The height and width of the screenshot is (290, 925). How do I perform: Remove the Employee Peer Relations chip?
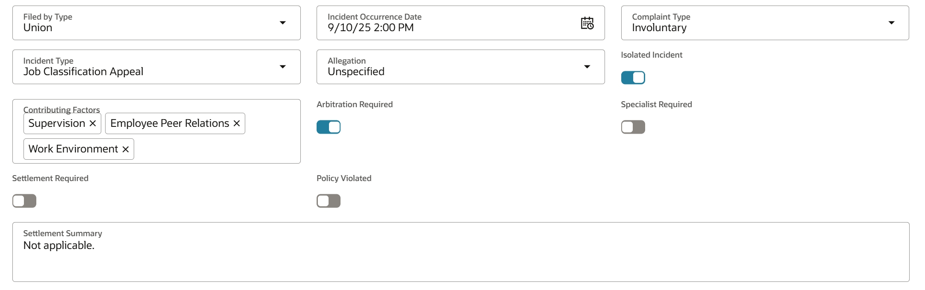[x=237, y=123]
